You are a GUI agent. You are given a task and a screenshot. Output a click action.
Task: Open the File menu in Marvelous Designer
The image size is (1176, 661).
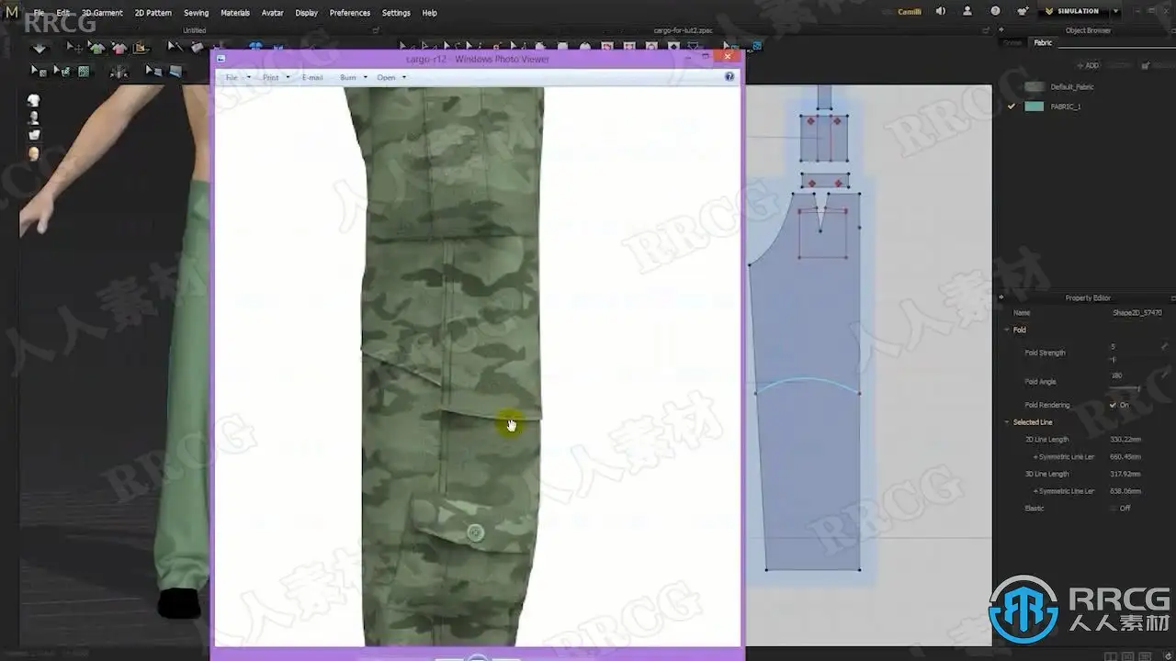point(39,13)
